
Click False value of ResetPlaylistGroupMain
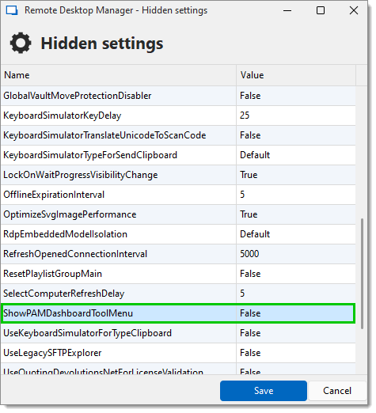click(x=251, y=275)
